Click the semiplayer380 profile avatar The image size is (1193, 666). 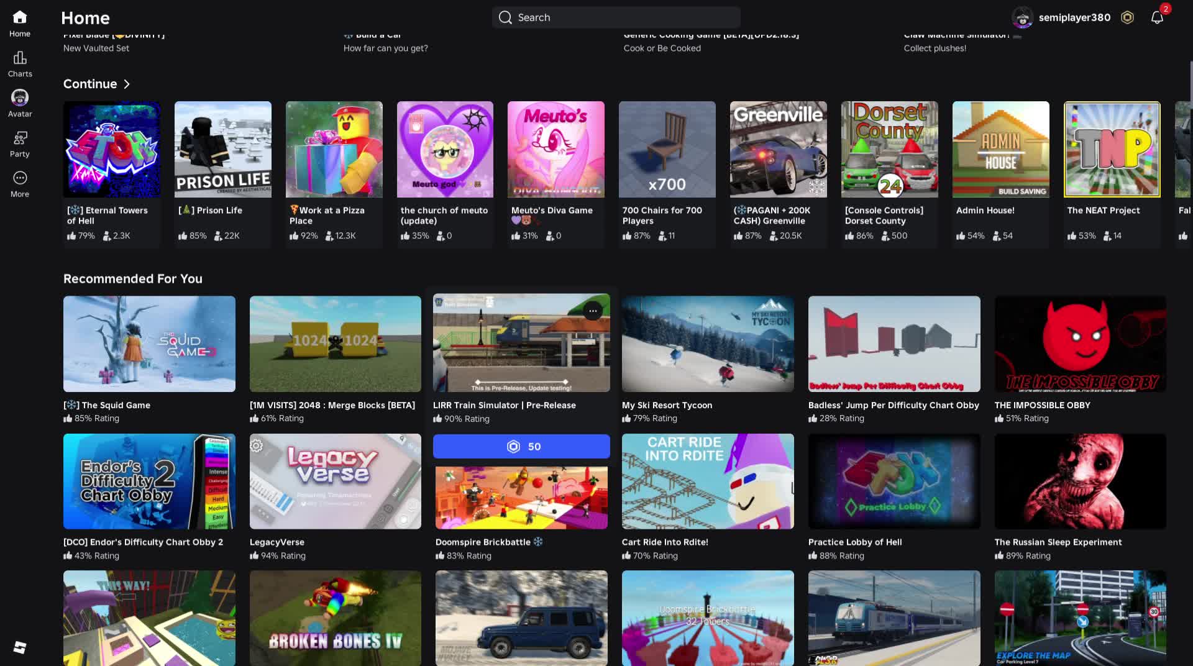(x=1022, y=17)
